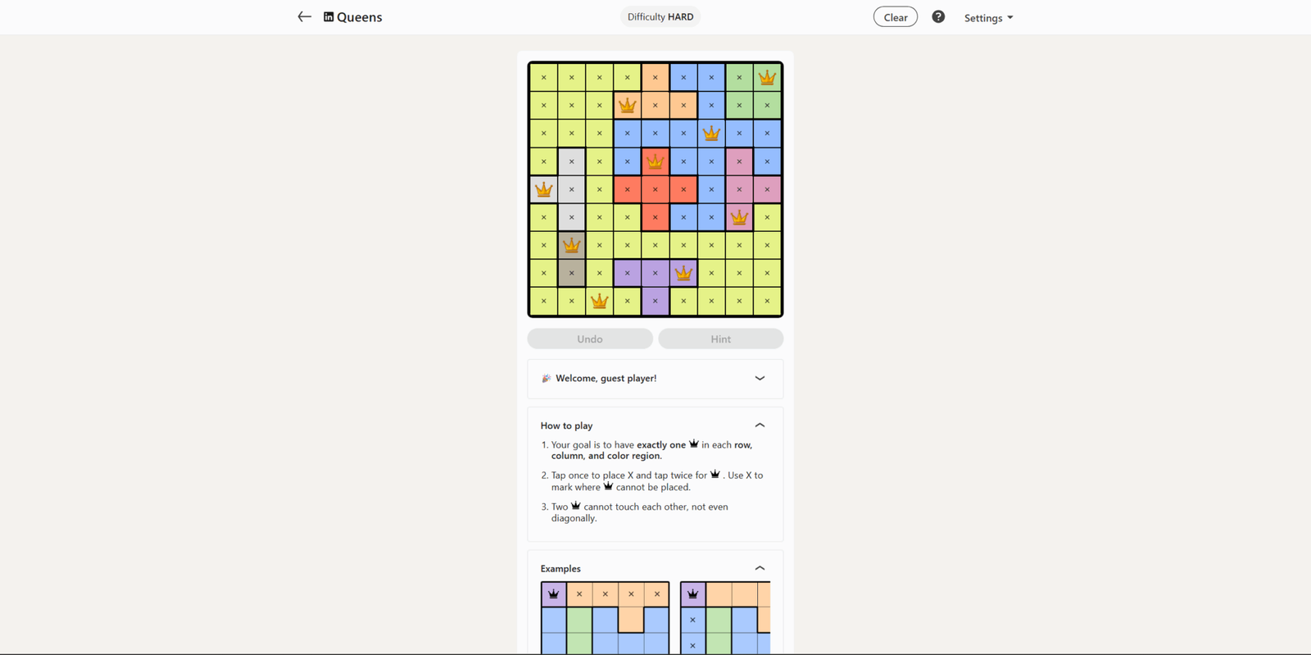Toggle the X in the top-left yellow cell
This screenshot has height=655, width=1311.
[x=544, y=78]
